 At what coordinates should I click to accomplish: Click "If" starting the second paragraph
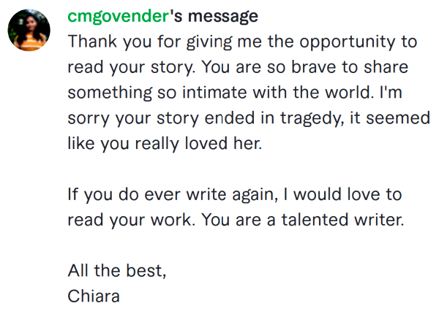click(73, 194)
